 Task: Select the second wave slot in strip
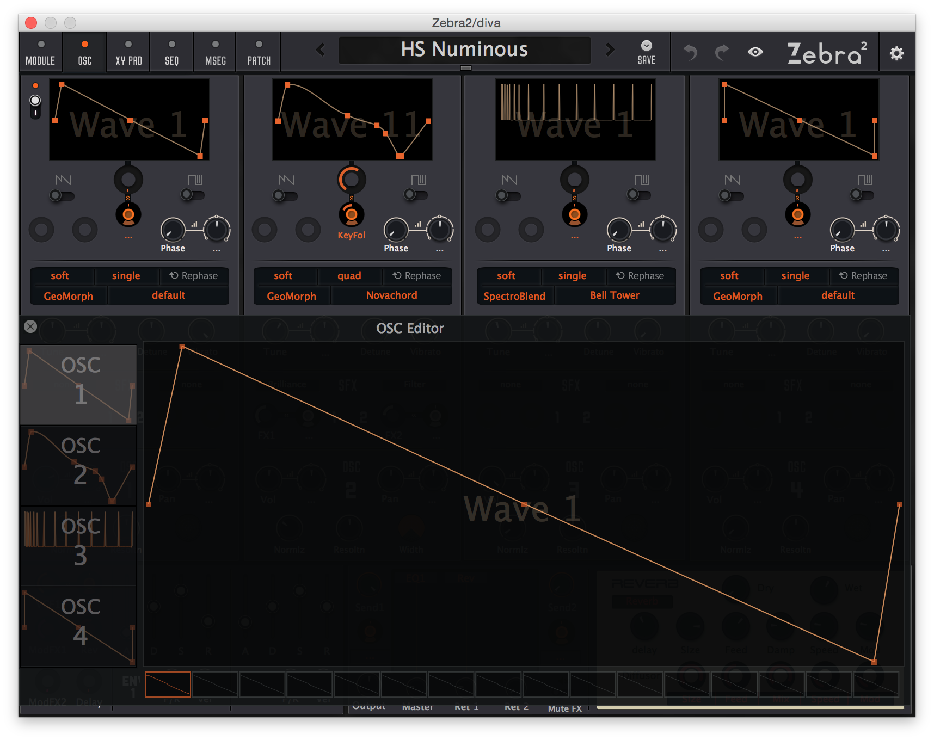click(x=215, y=684)
